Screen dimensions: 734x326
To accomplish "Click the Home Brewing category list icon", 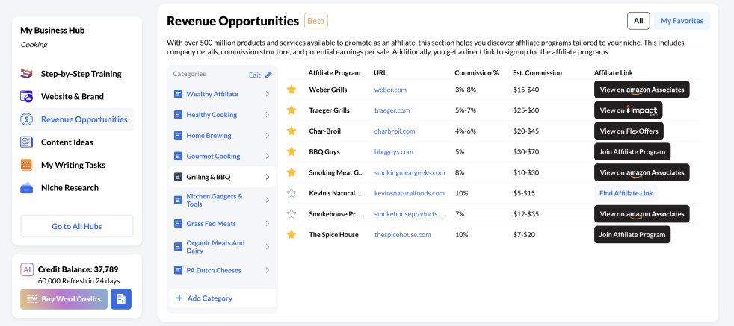I will click(x=178, y=136).
